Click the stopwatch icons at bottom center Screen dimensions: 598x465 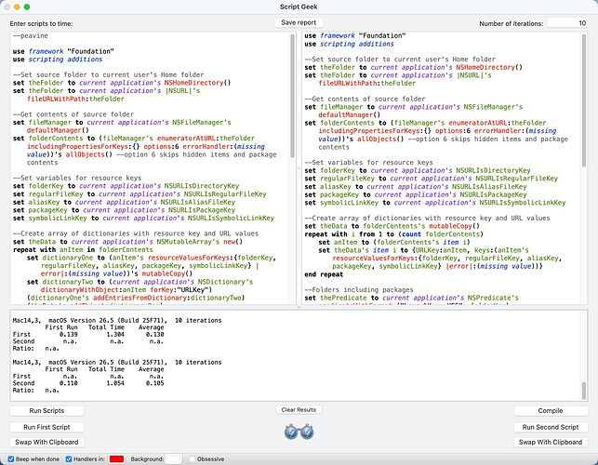[299, 432]
